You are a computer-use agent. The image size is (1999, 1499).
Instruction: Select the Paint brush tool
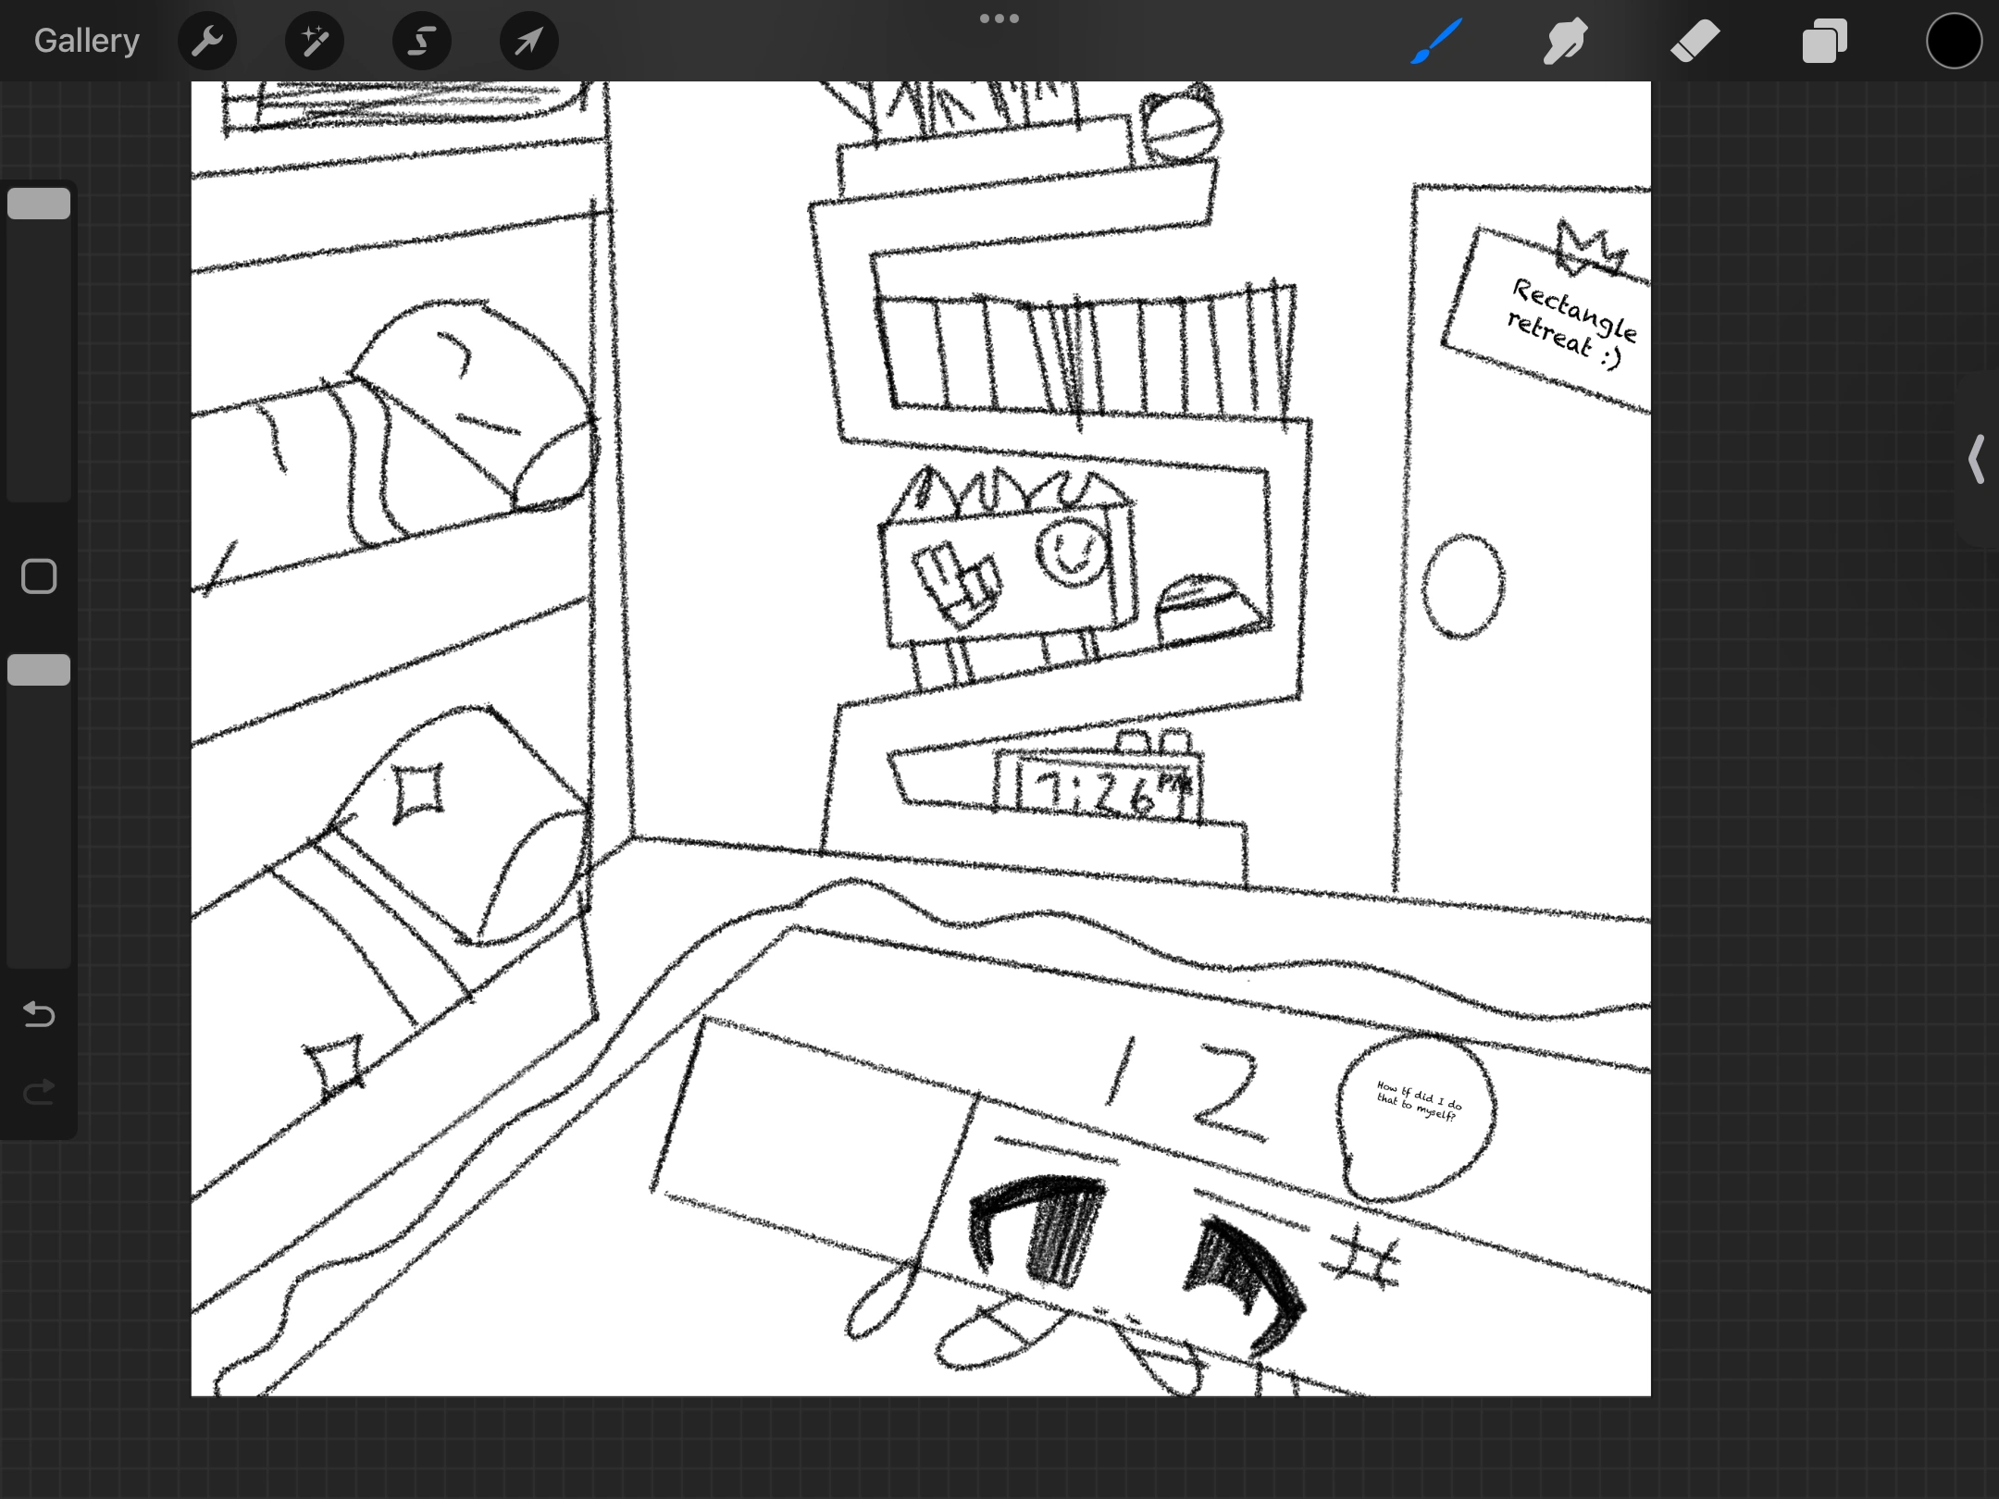(x=1436, y=41)
